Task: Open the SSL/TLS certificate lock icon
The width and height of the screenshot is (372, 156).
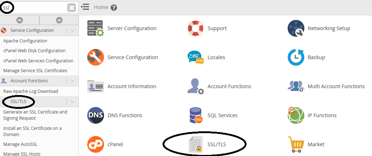Action: [x=196, y=144]
